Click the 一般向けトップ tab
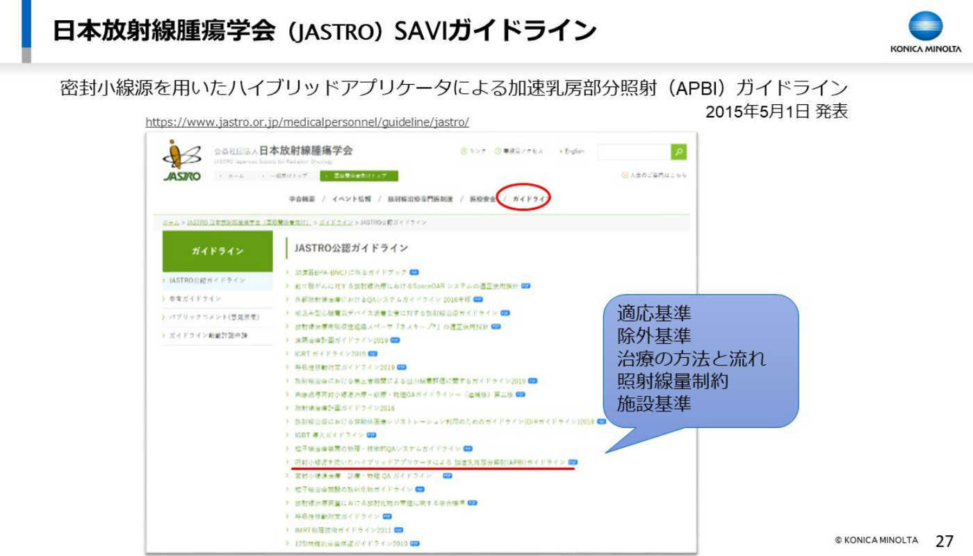This screenshot has width=973, height=556. 288,177
